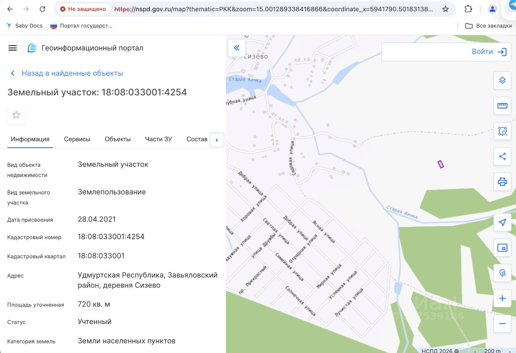Open the Chrome profile menu

[492, 9]
